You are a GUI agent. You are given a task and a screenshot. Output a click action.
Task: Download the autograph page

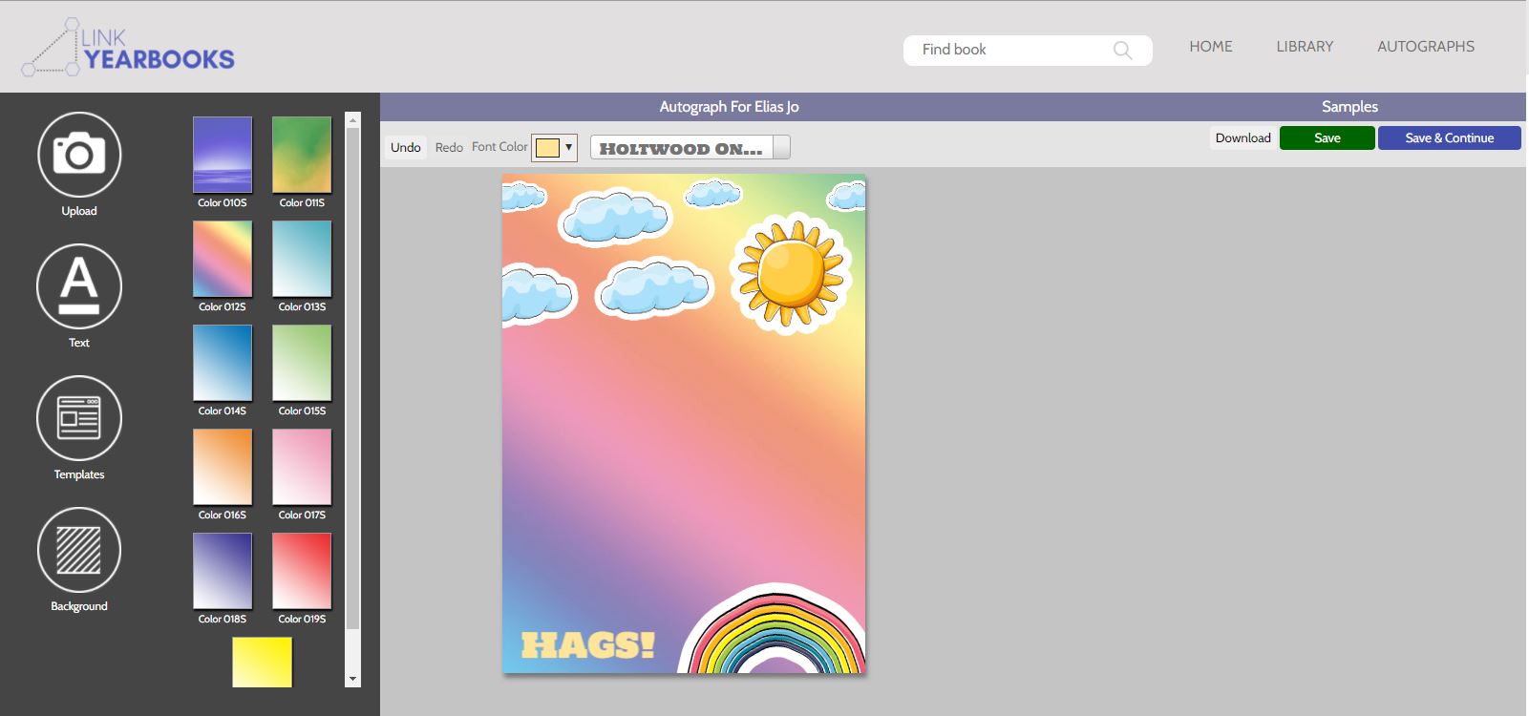click(x=1242, y=137)
